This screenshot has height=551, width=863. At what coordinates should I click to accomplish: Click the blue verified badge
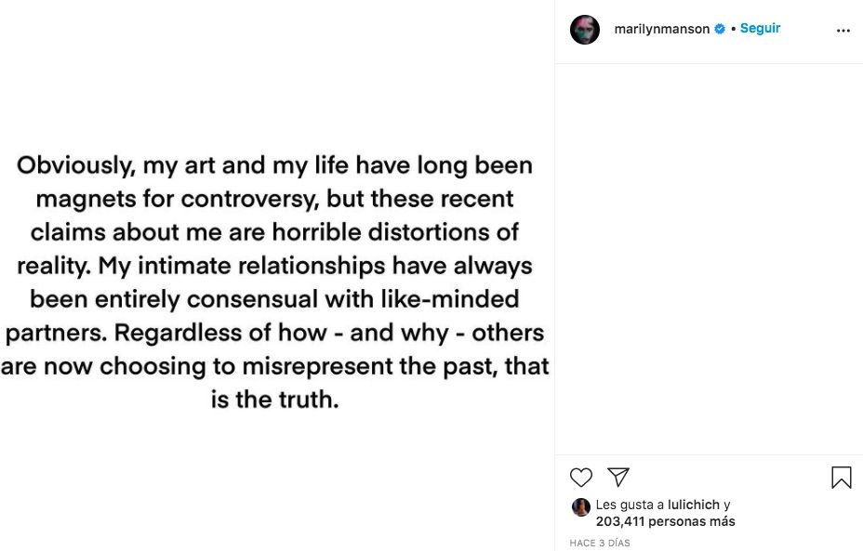click(x=719, y=30)
